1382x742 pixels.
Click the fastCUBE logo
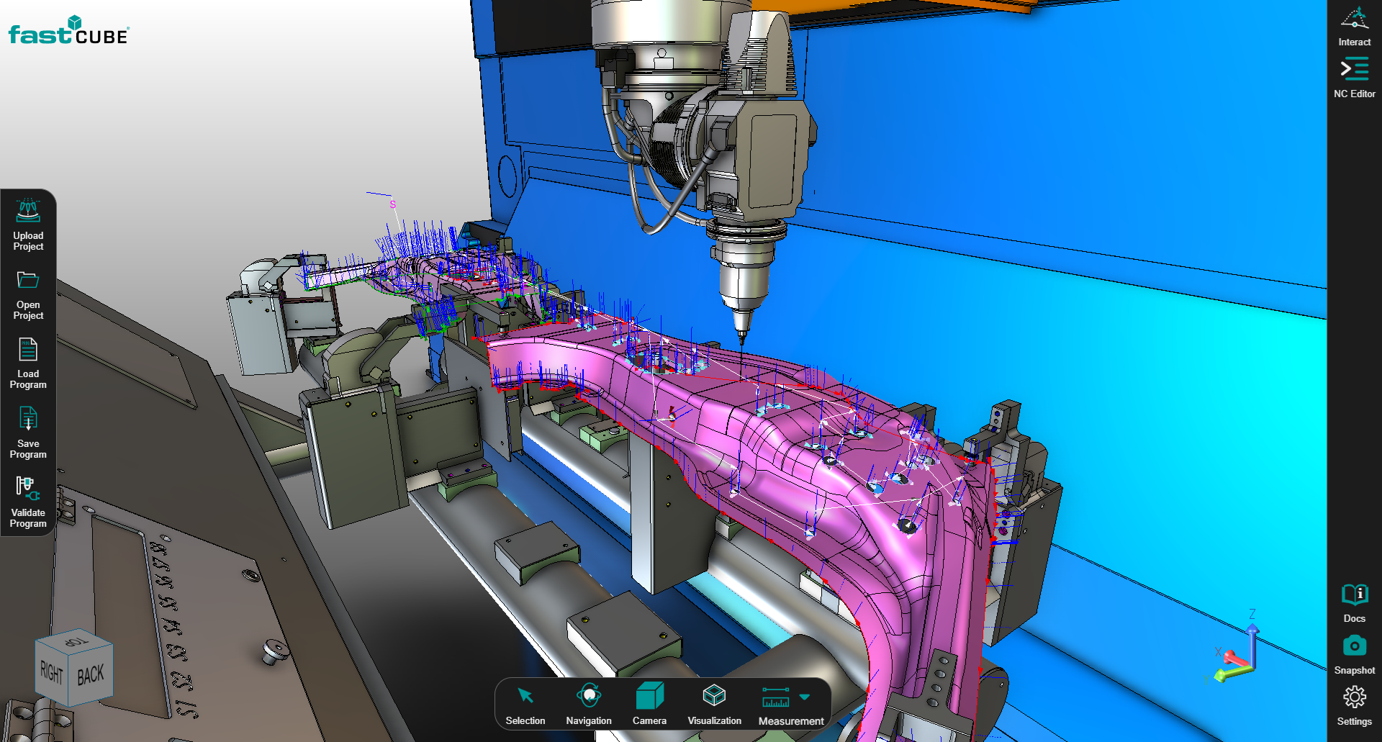(x=68, y=31)
